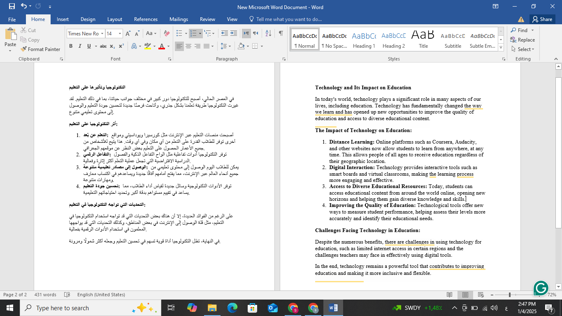Click the Sort paragraph icon
Screen dimensions: 562x316
pyautogui.click(x=268, y=34)
